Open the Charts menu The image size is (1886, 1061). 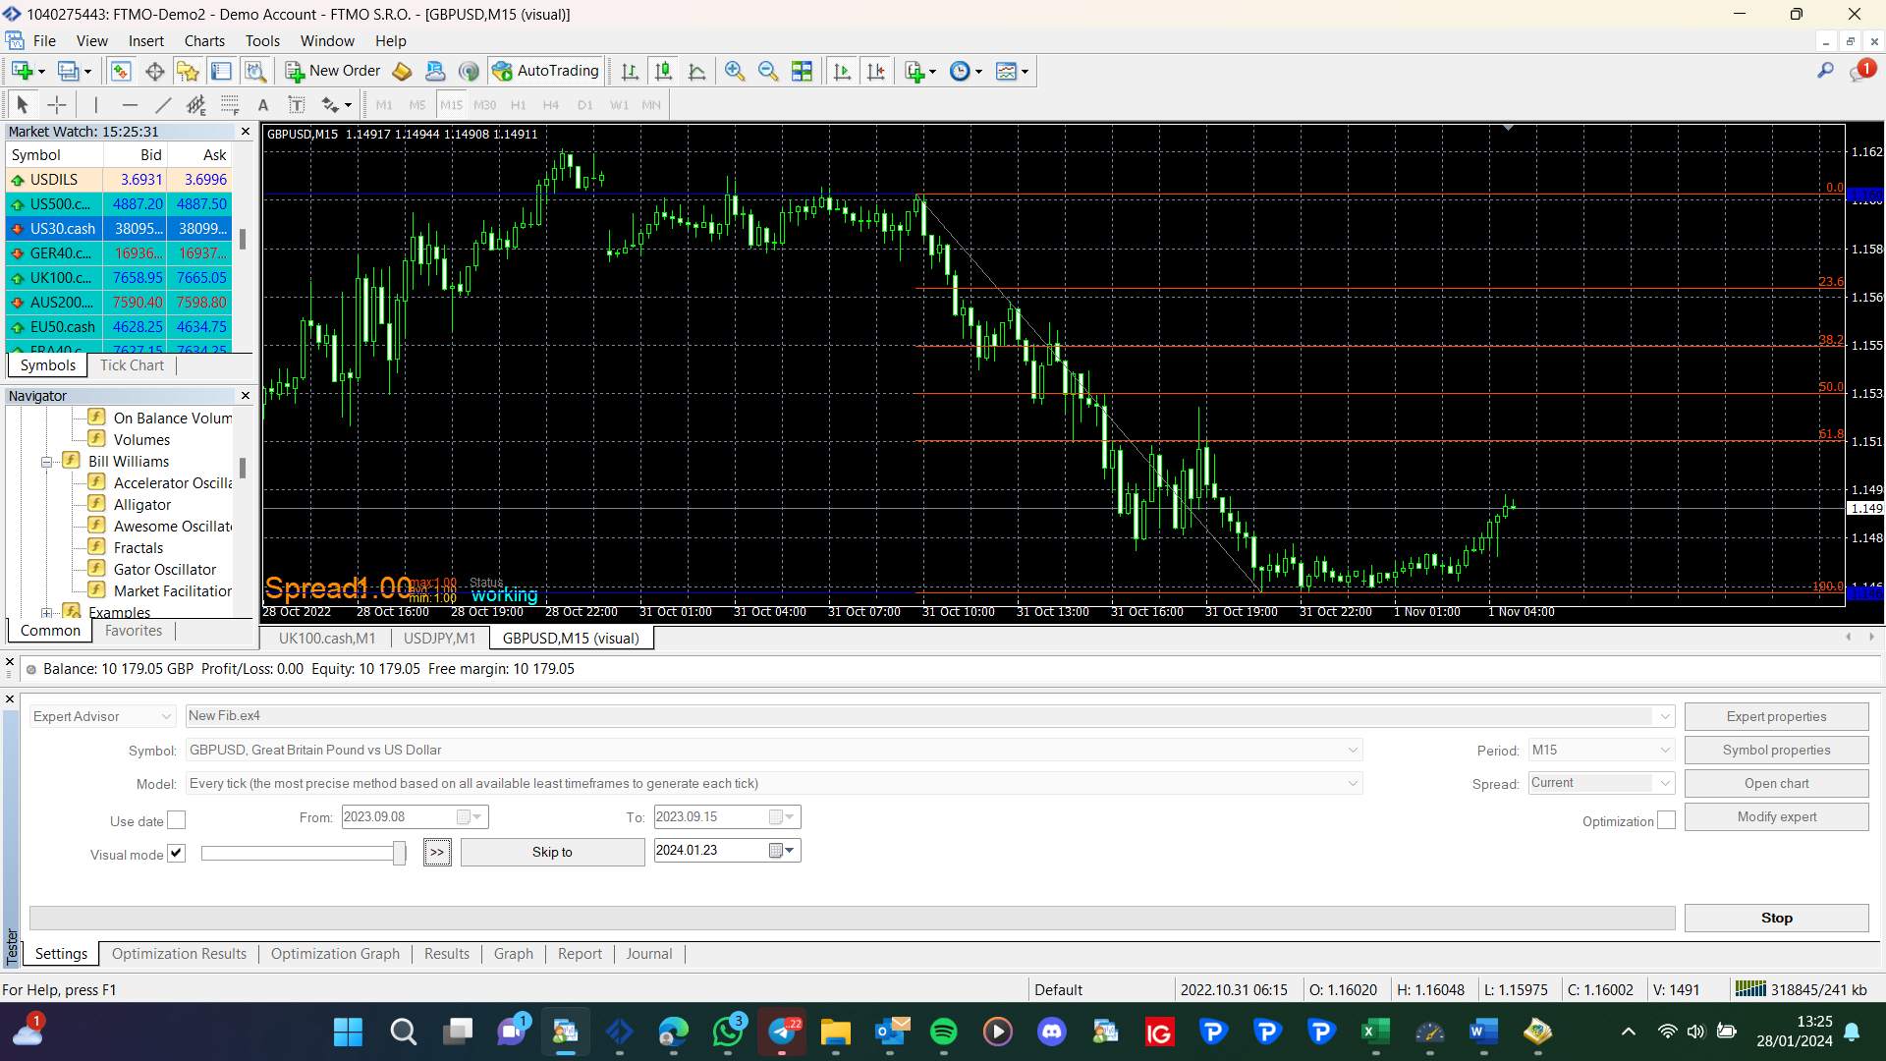pos(204,41)
